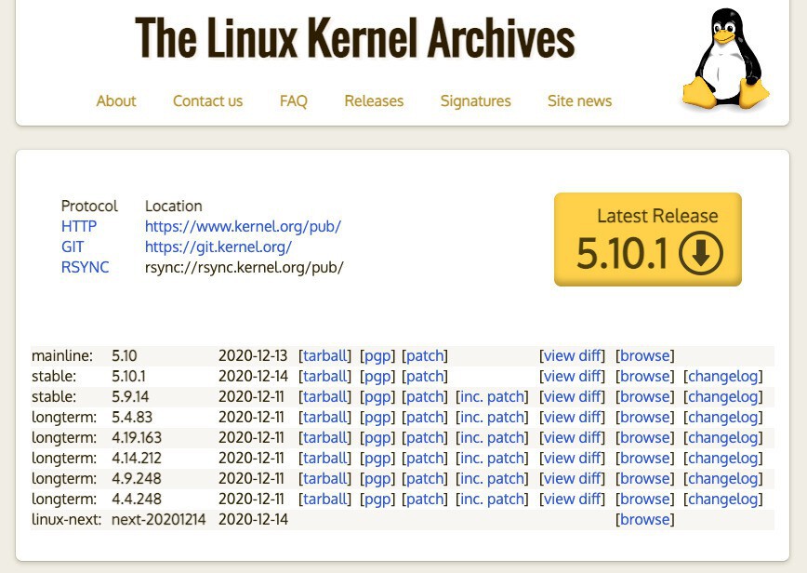View diff for longterm 5.4.83
This screenshot has height=573, width=807.
573,418
